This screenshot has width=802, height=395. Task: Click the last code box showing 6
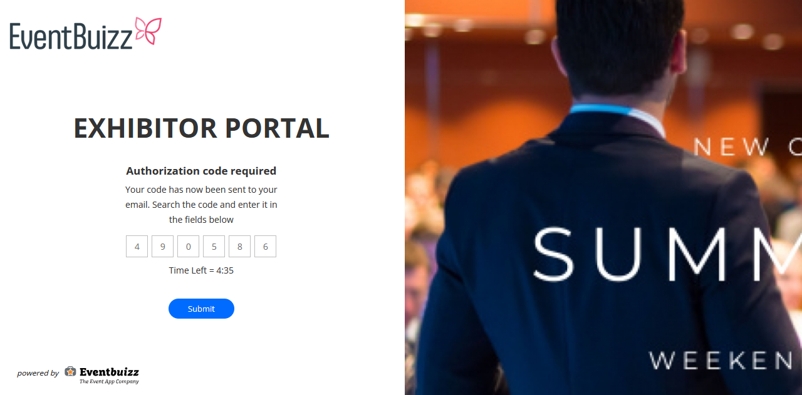click(266, 247)
